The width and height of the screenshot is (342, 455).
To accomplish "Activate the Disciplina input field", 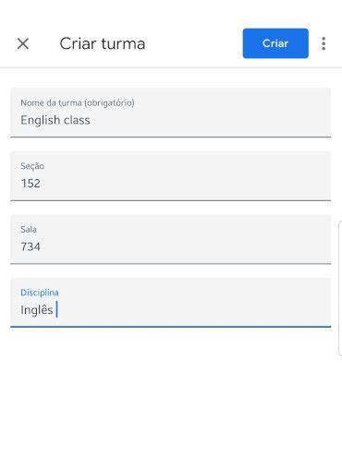I will click(171, 303).
